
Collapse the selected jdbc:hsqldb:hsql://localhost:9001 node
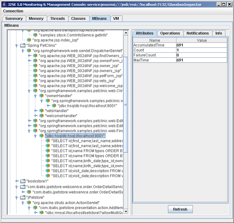click(35, 136)
